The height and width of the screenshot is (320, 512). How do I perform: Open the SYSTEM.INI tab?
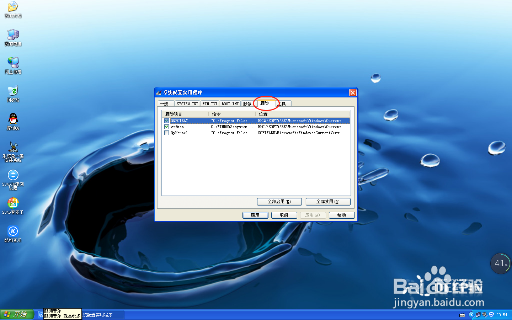tap(187, 104)
